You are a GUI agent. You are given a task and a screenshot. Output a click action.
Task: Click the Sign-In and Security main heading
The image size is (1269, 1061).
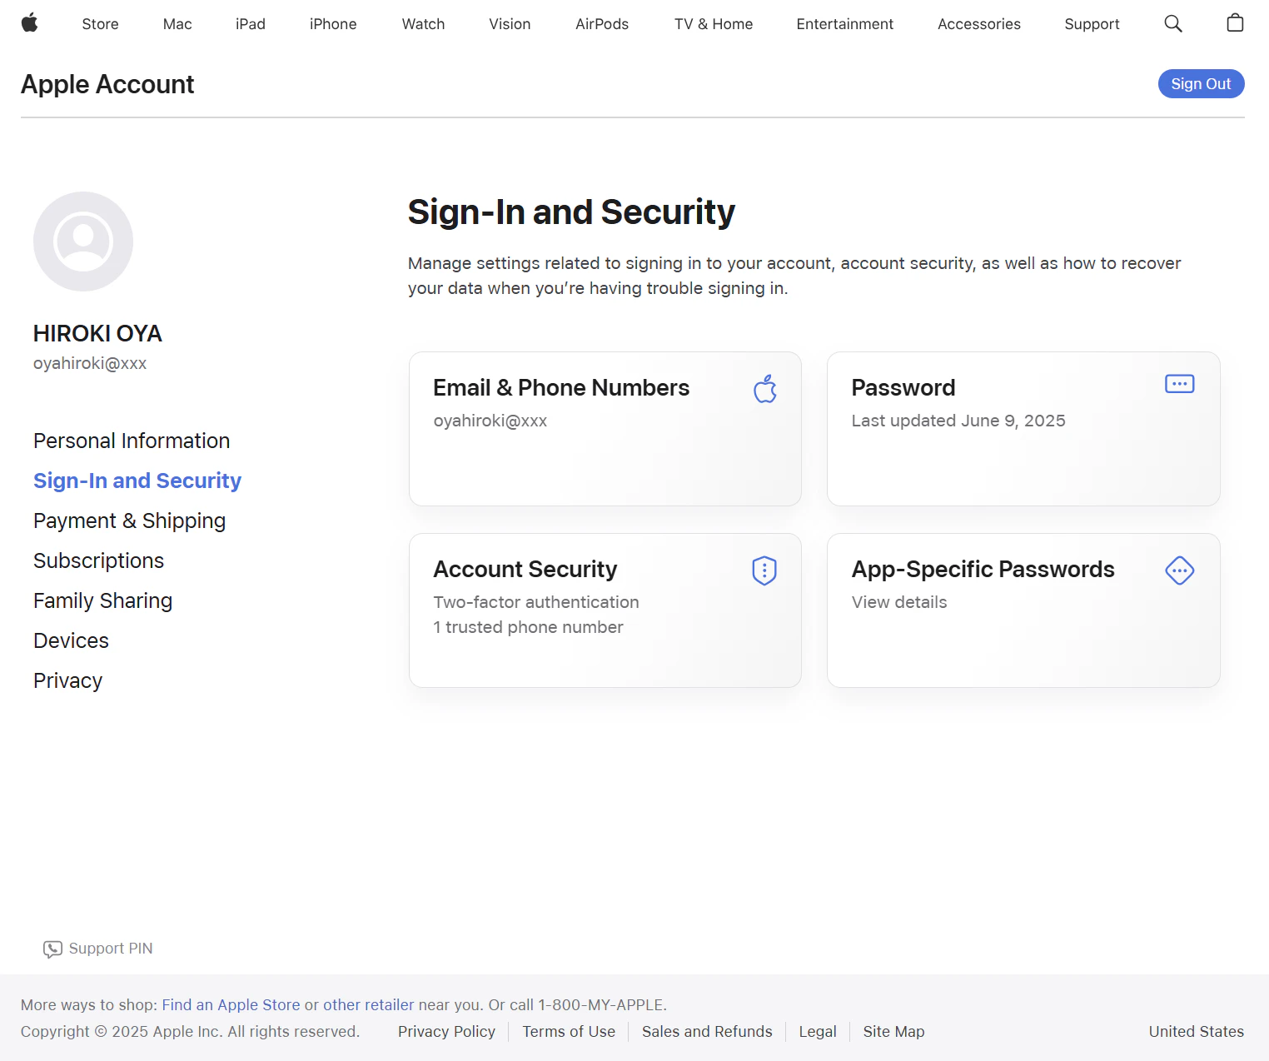pos(571,212)
